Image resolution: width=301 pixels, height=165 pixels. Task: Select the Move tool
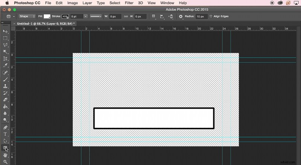pyautogui.click(x=5, y=31)
